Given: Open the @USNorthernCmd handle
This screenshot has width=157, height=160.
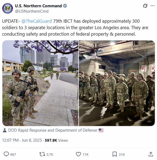Looking at the screenshot, I should click(x=32, y=11).
